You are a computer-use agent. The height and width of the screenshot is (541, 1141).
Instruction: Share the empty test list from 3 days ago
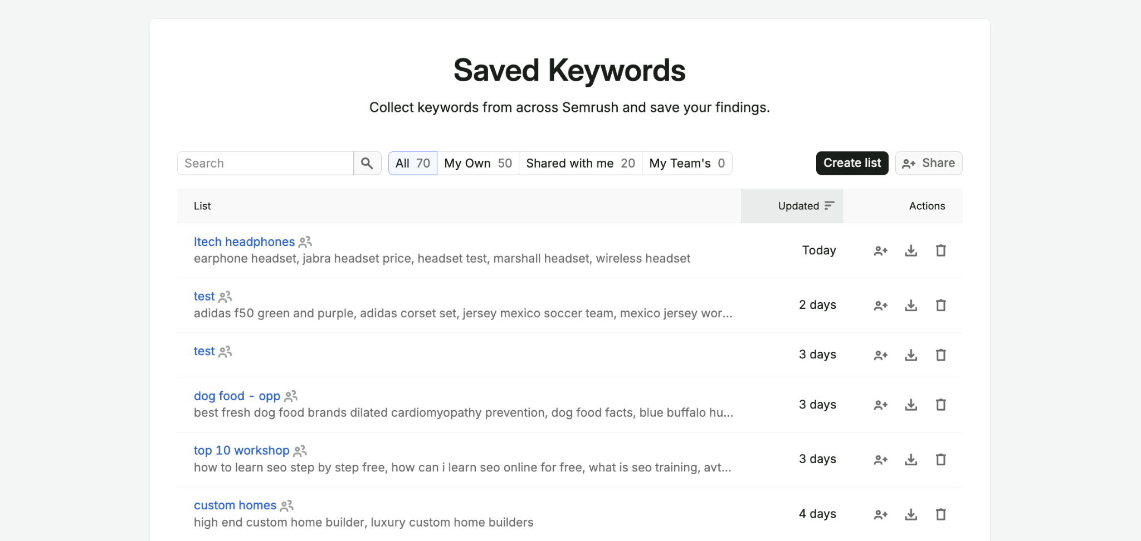point(881,355)
